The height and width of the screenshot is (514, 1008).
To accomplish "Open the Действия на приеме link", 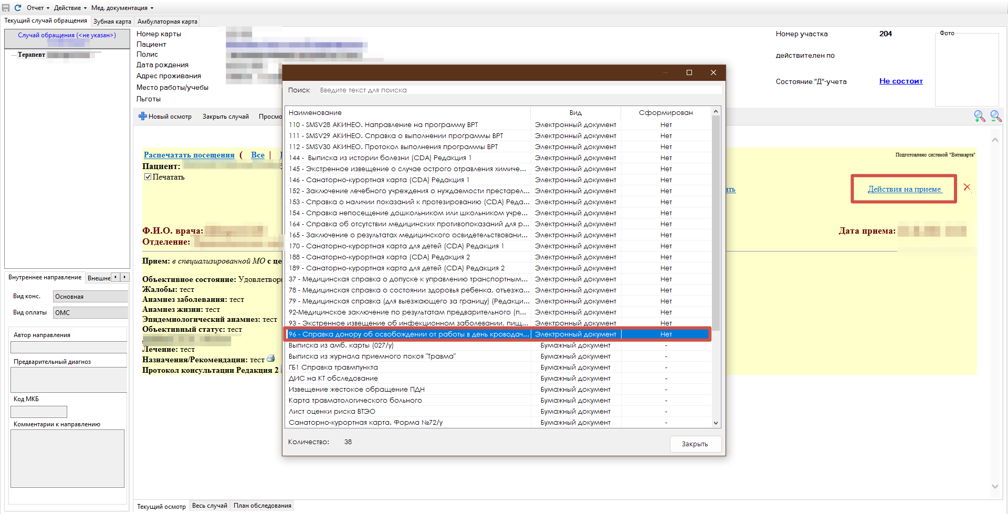I will [x=904, y=189].
